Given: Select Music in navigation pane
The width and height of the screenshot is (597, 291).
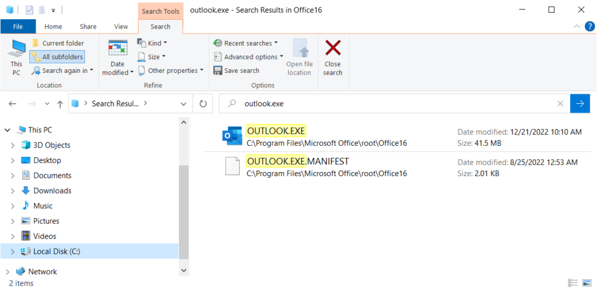Looking at the screenshot, I should pyautogui.click(x=43, y=206).
